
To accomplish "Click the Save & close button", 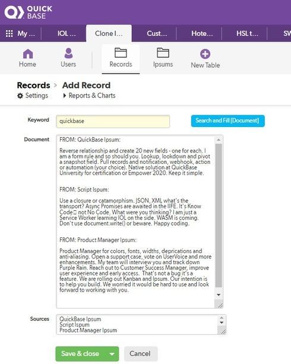I will tap(81, 354).
